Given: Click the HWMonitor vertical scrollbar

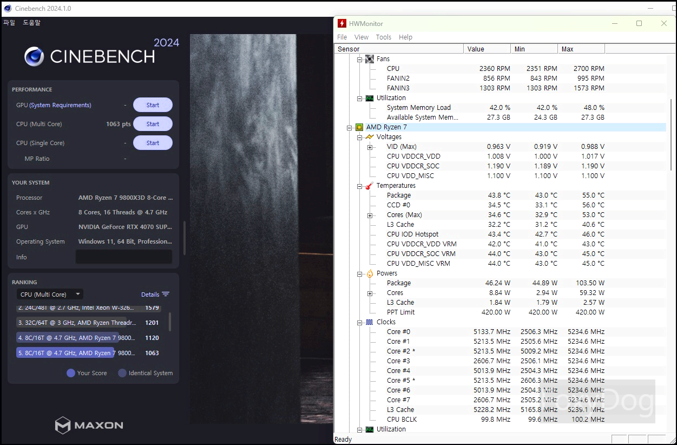Looking at the screenshot, I should tap(672, 135).
